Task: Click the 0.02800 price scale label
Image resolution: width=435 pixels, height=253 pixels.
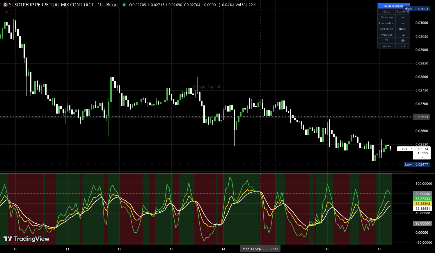Action: [x=422, y=77]
